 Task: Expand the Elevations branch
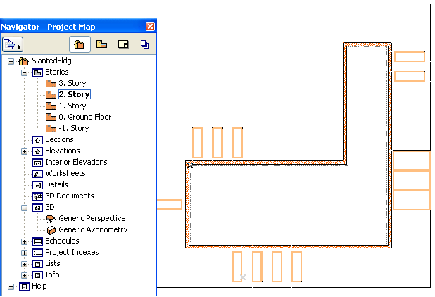tap(25, 151)
